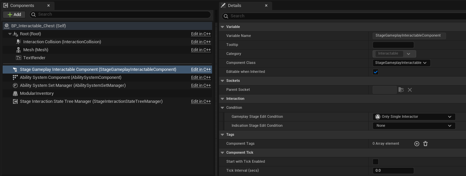
Task: Open the Component Class dropdown
Action: [401, 63]
